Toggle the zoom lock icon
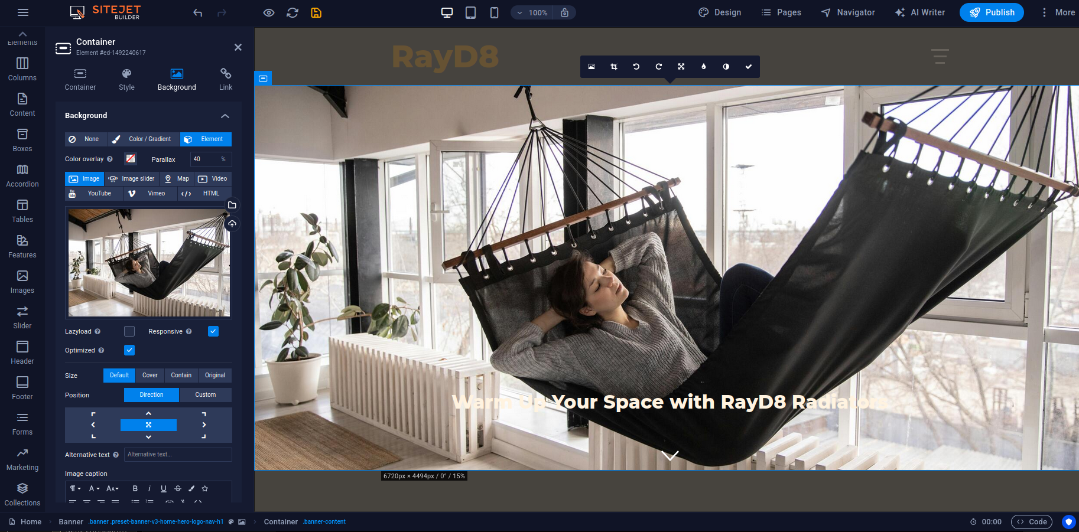 point(565,12)
